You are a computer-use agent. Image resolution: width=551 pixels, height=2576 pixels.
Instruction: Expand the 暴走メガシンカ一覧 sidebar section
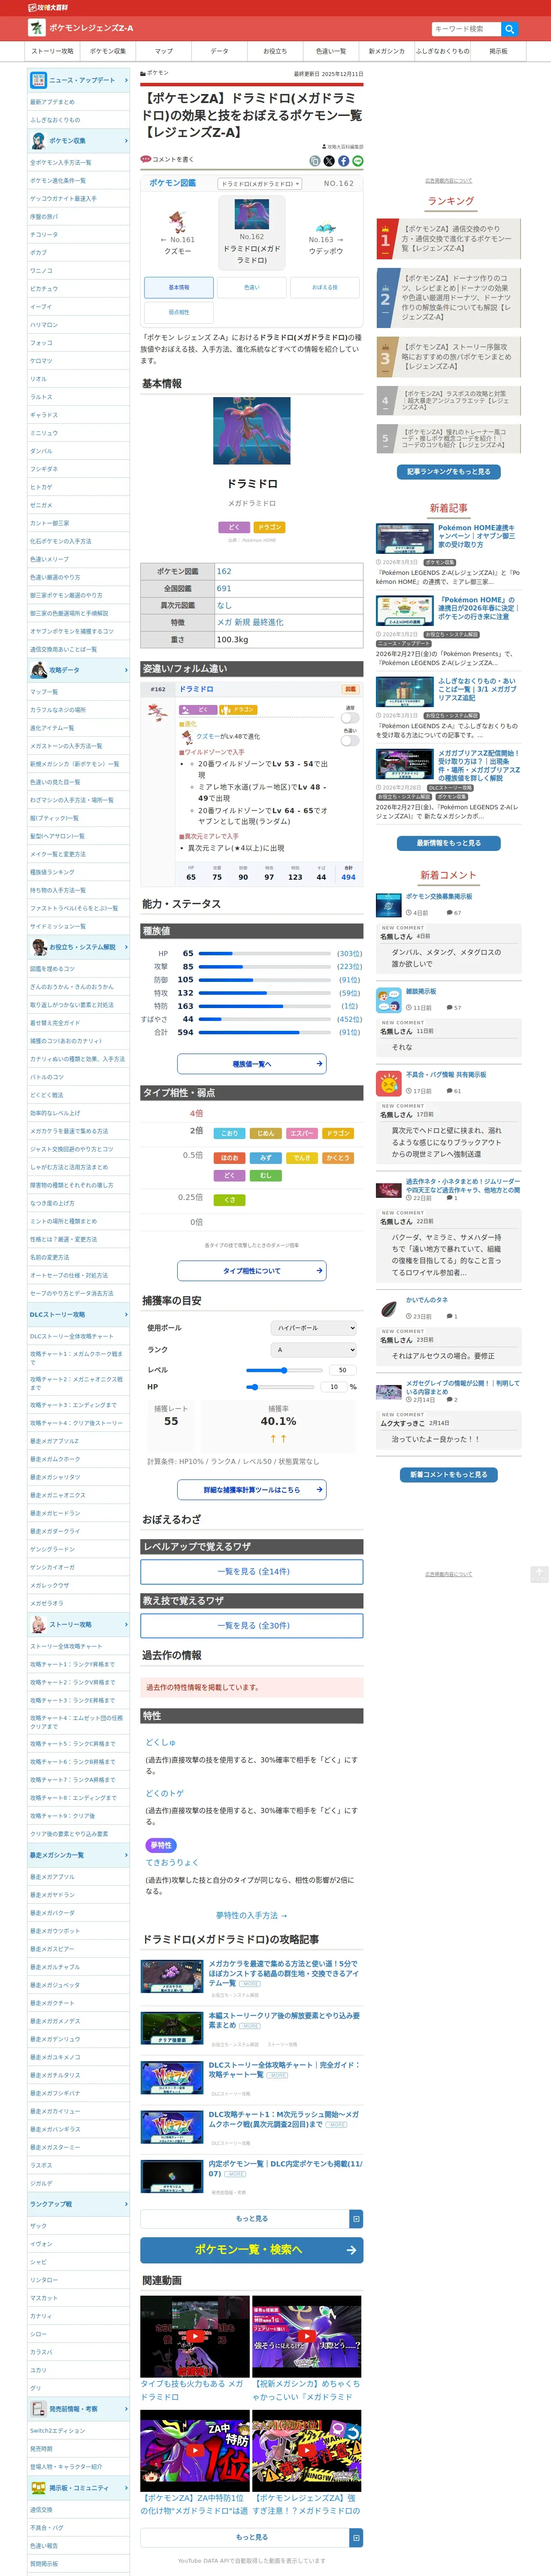pos(78,1855)
